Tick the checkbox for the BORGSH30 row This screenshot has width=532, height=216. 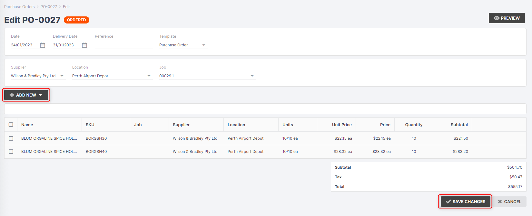[x=11, y=138]
